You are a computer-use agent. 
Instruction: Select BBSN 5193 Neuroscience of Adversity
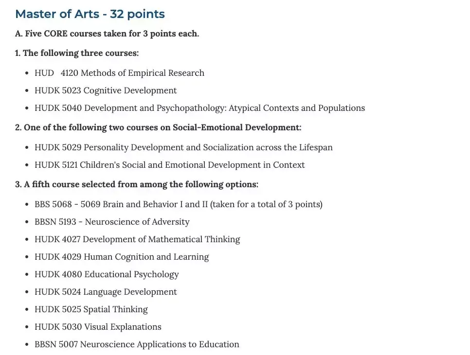112,222
